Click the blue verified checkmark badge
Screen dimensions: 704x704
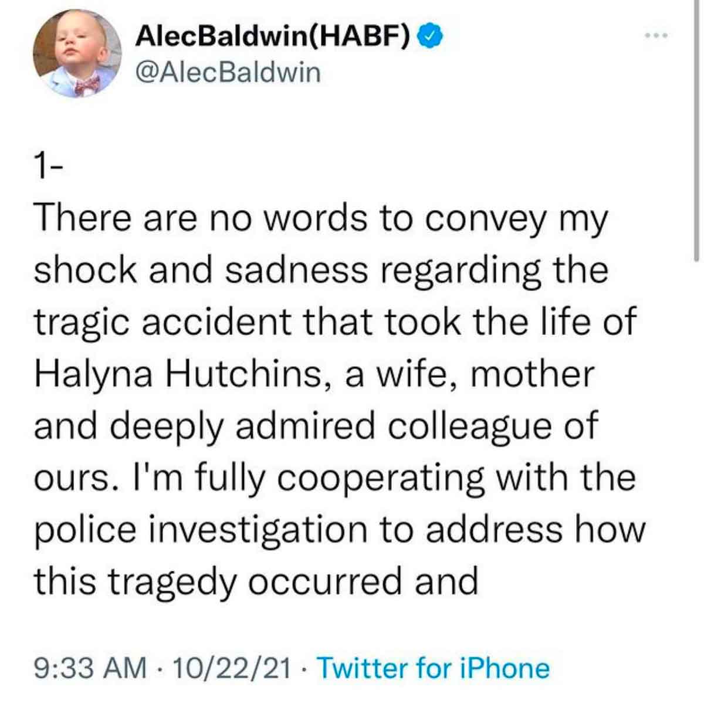[429, 39]
